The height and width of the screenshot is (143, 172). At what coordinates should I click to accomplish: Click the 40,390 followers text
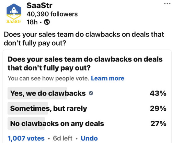coord(52,14)
